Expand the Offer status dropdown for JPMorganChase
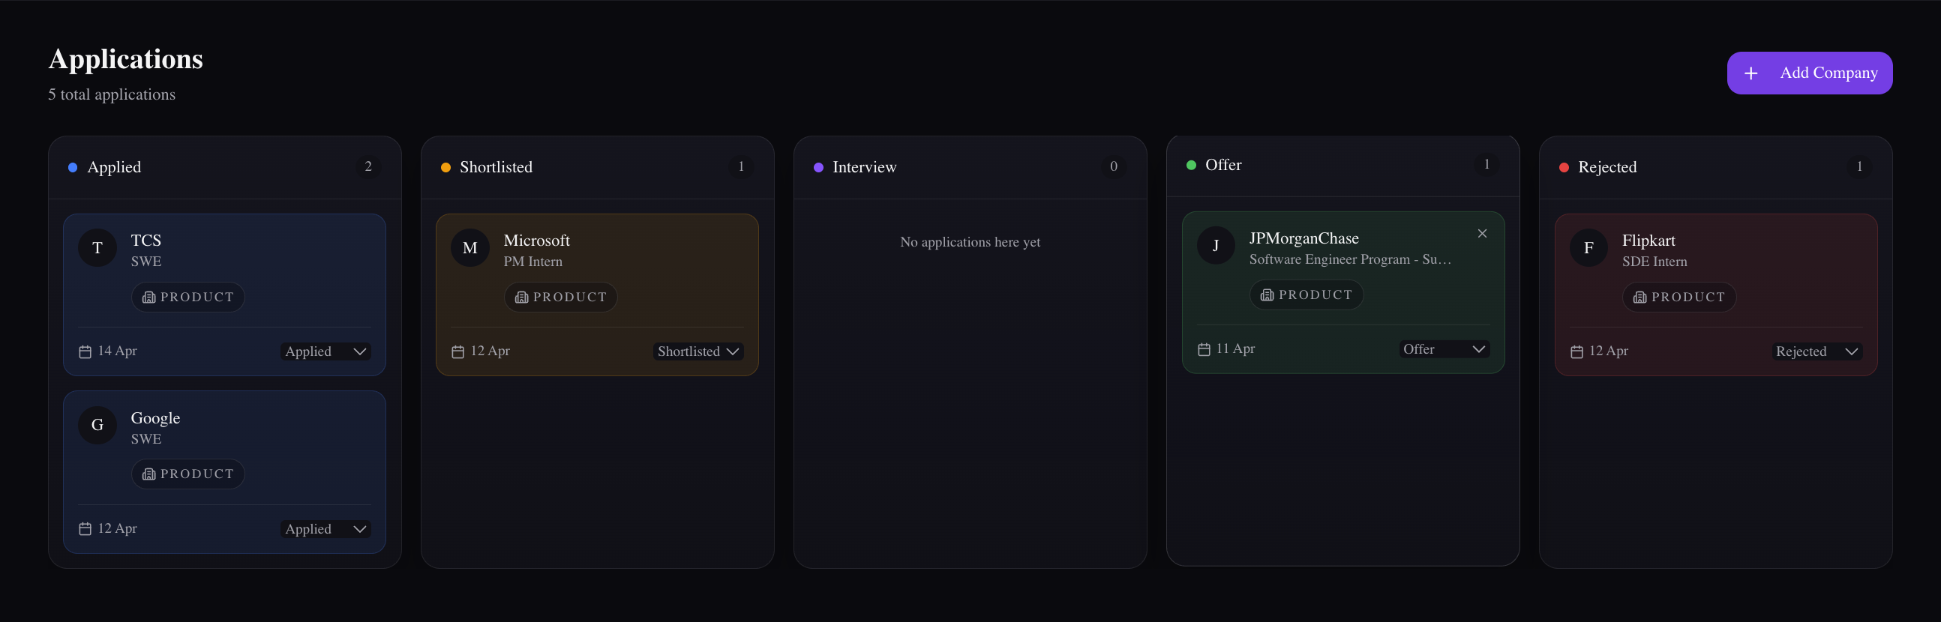 tap(1444, 349)
